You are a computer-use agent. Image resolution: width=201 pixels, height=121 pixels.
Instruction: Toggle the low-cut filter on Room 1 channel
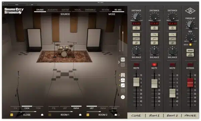154,39
